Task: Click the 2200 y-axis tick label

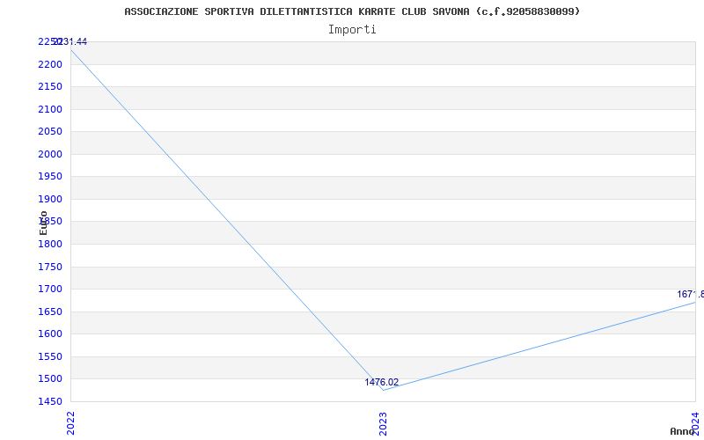Action: click(x=50, y=64)
